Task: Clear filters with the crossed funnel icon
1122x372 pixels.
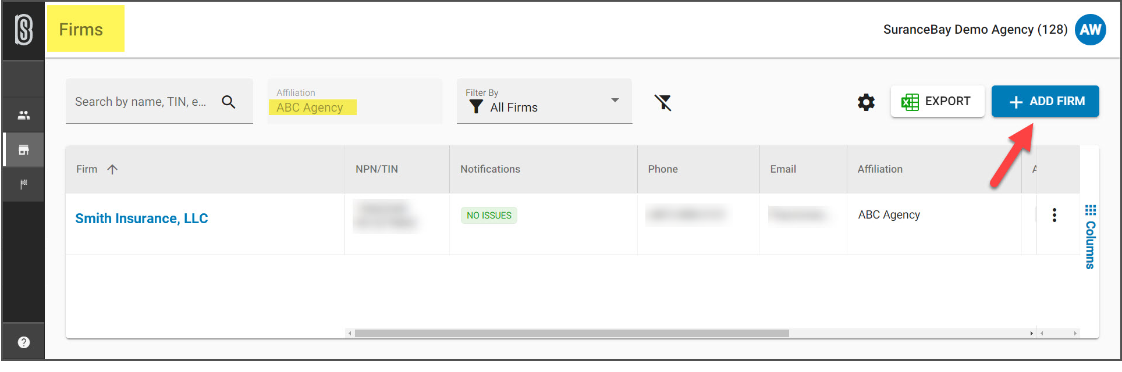Action: click(x=663, y=102)
